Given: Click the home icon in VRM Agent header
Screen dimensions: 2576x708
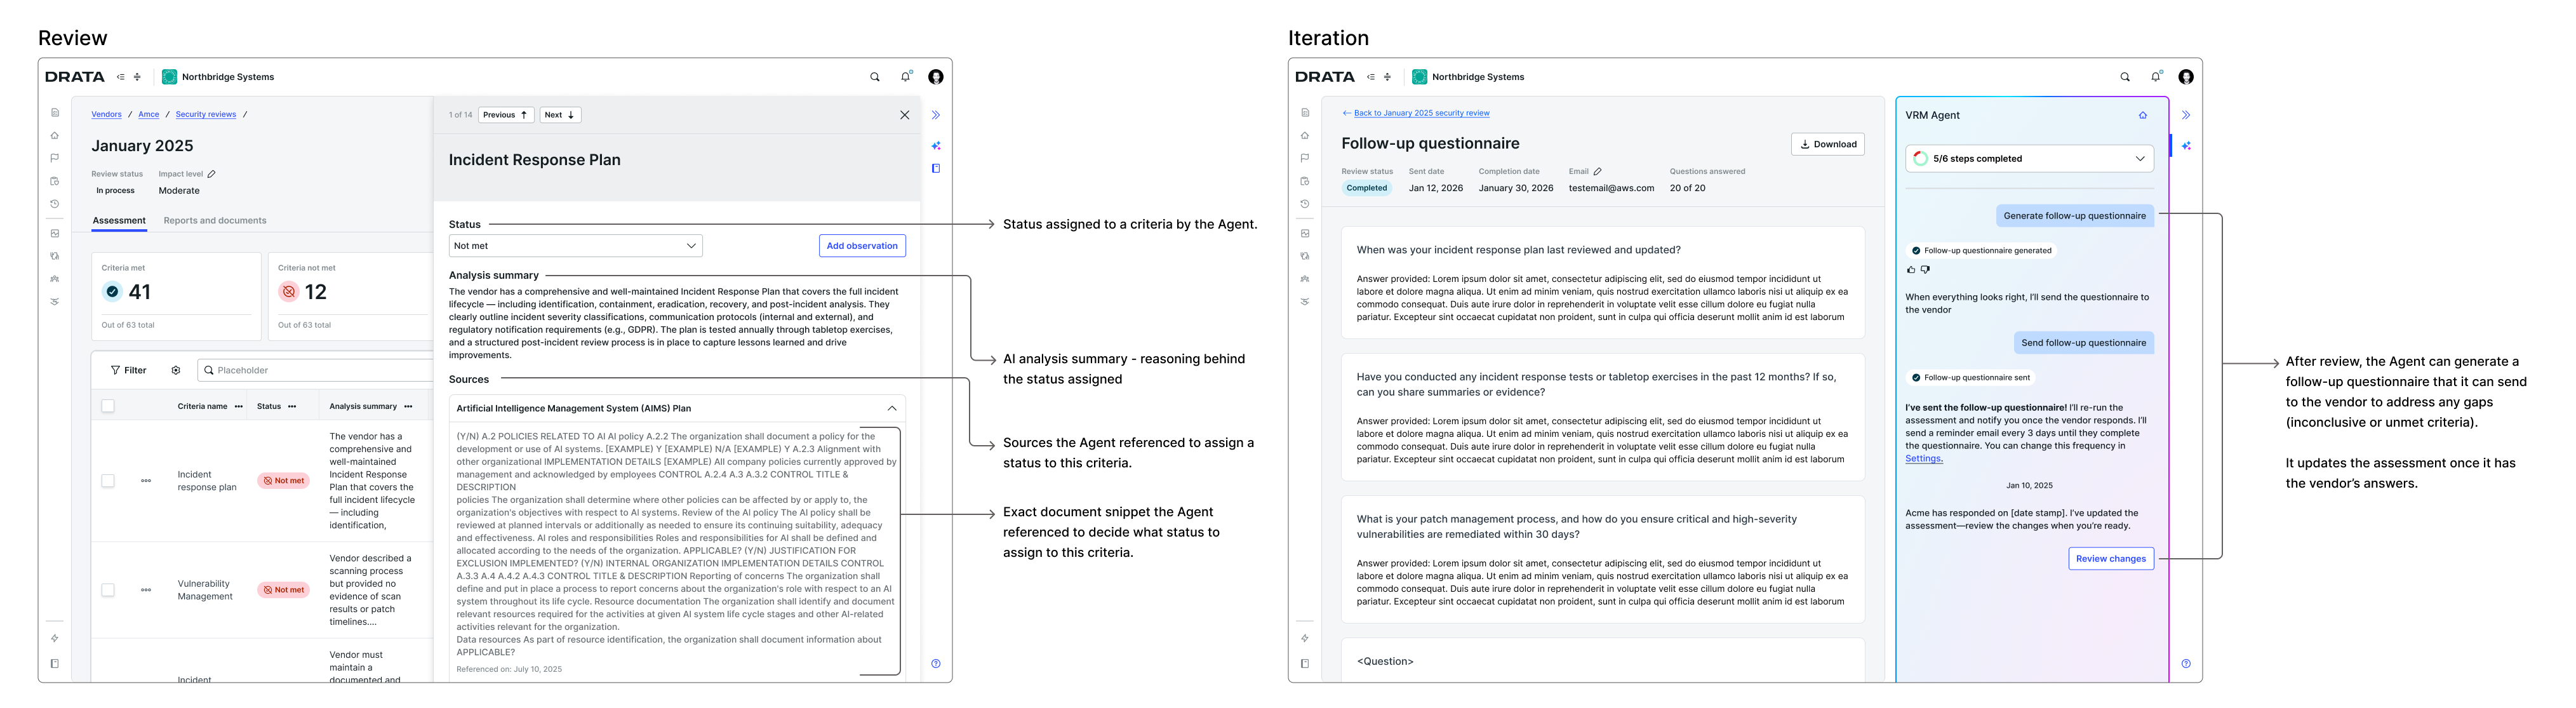Looking at the screenshot, I should tap(2142, 115).
